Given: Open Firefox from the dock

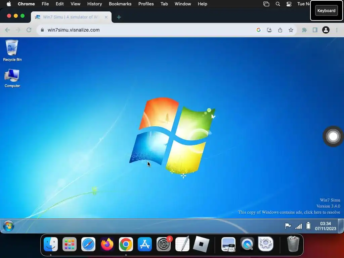Looking at the screenshot, I should (107, 244).
